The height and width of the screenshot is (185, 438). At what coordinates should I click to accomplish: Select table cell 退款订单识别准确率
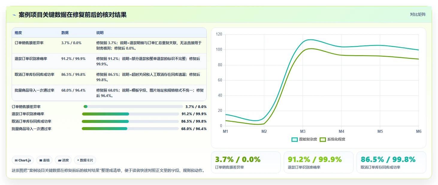tap(31, 59)
